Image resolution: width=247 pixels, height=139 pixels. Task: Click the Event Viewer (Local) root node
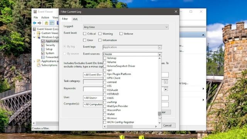pyautogui.click(x=46, y=29)
